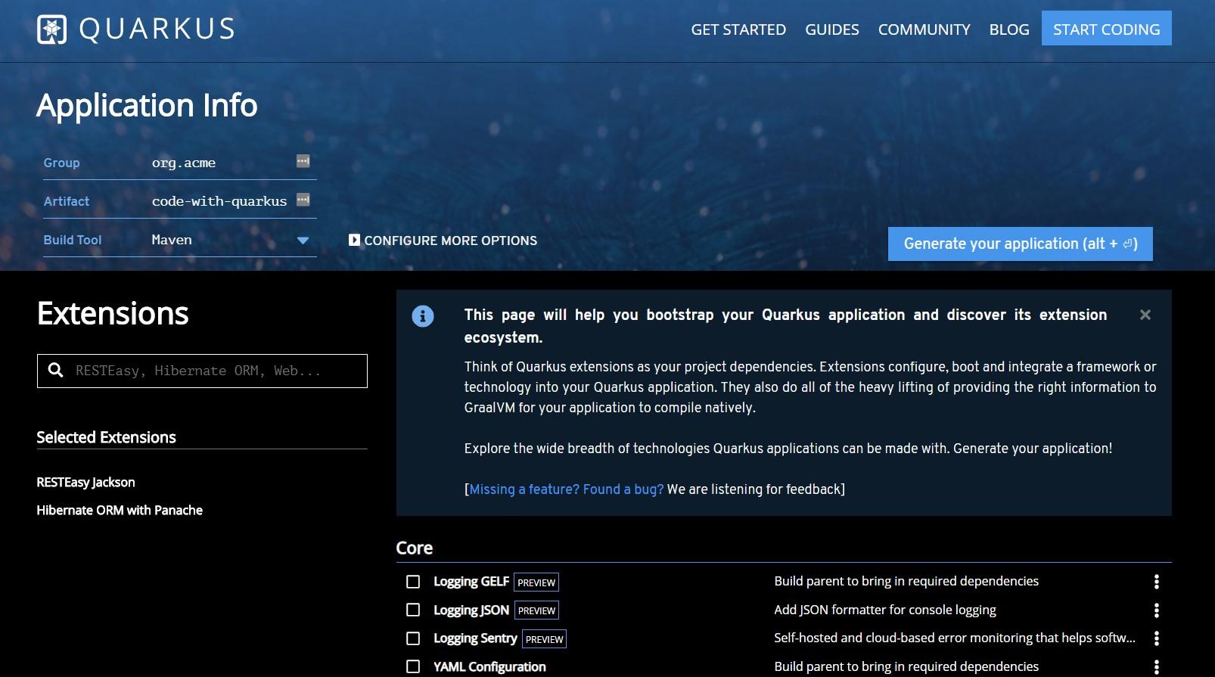Enable the YAML Configuration extension checkbox

413,666
